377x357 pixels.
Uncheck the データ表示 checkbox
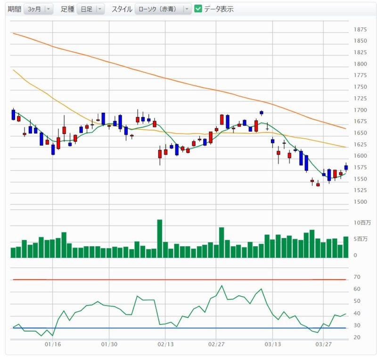click(198, 9)
